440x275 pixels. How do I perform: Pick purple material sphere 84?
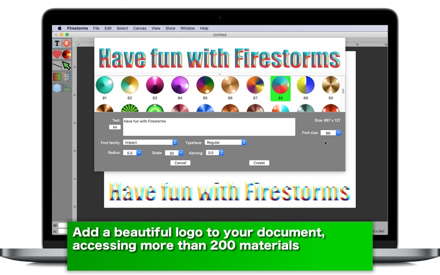pyautogui.click(x=180, y=85)
